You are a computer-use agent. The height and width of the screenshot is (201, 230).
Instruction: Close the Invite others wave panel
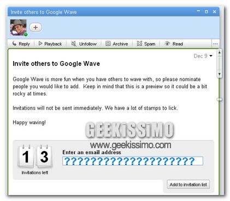[x=215, y=12]
